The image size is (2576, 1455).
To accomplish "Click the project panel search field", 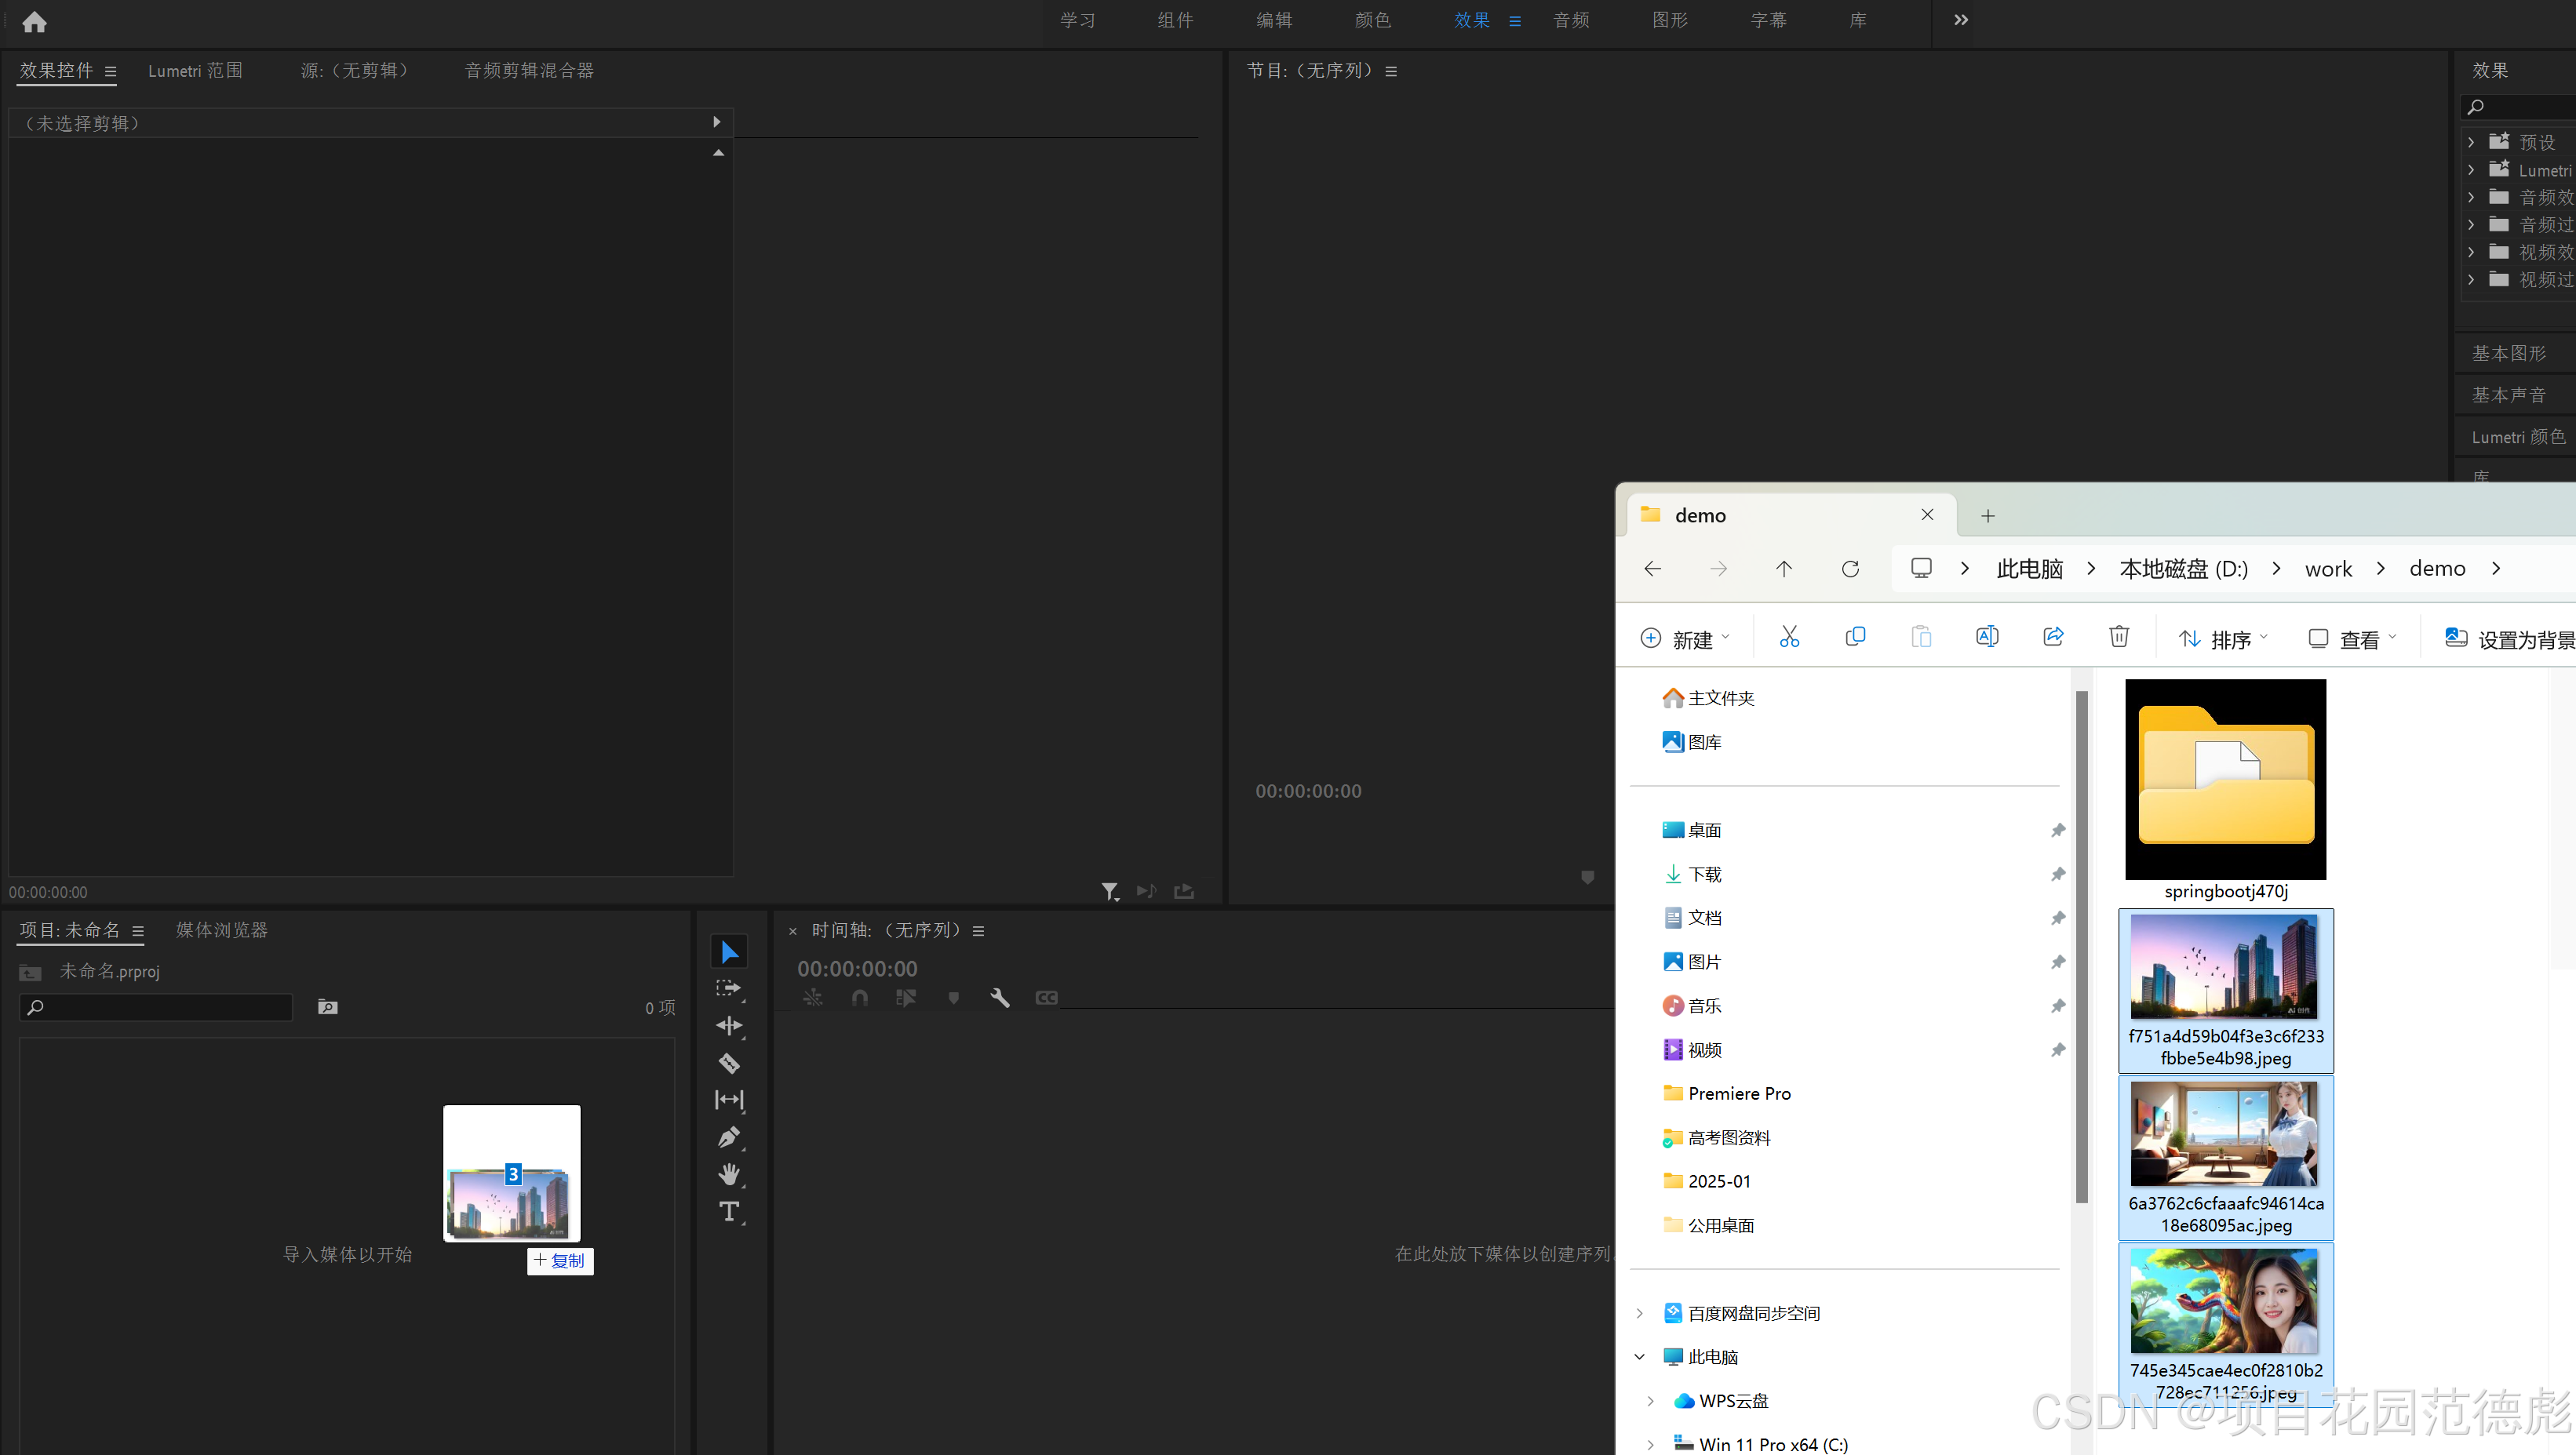I will coord(157,1006).
